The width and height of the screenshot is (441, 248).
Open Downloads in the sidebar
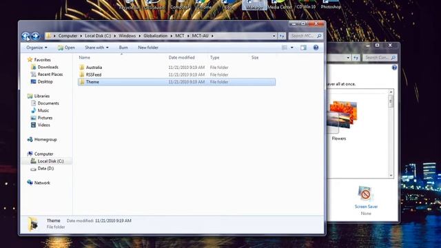48,67
